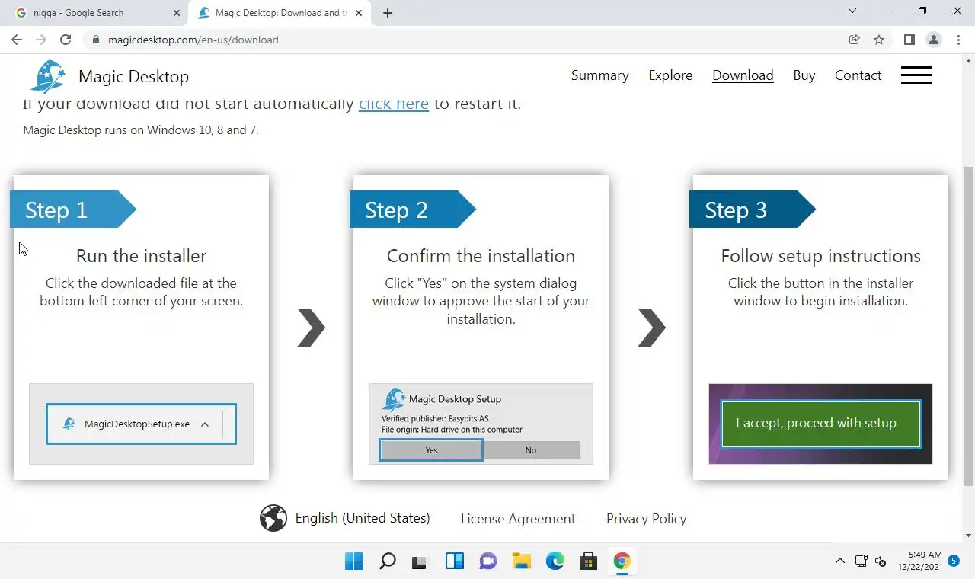Go back with the browser back arrow
This screenshot has height=579, width=975.
17,40
